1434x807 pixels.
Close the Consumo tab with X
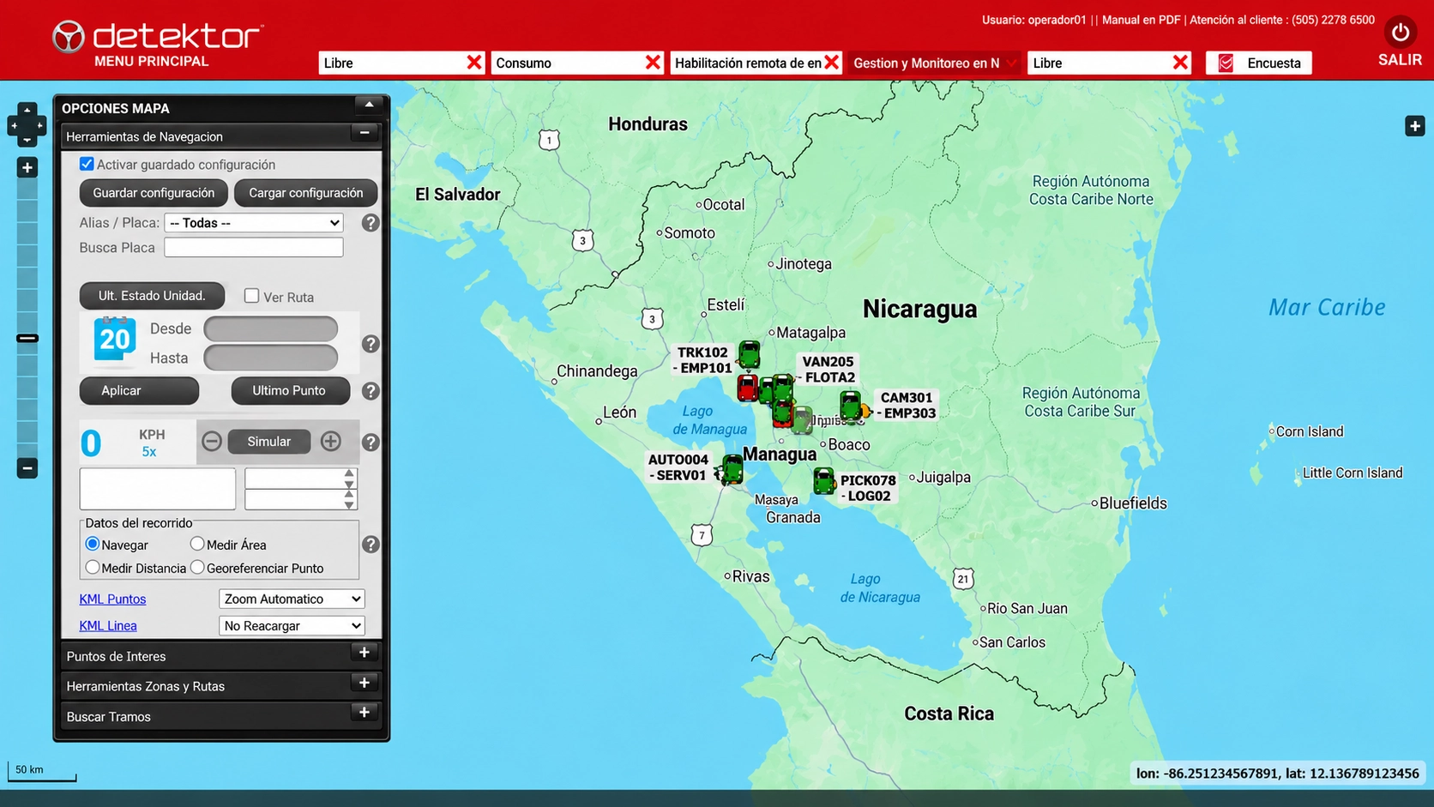click(654, 63)
